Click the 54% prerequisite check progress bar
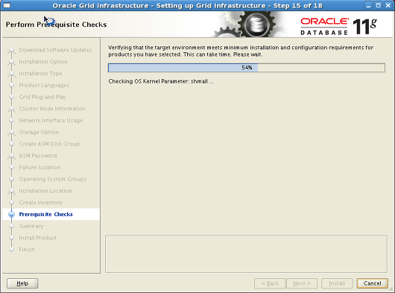Viewport: 395px width, 293px height. click(x=247, y=68)
